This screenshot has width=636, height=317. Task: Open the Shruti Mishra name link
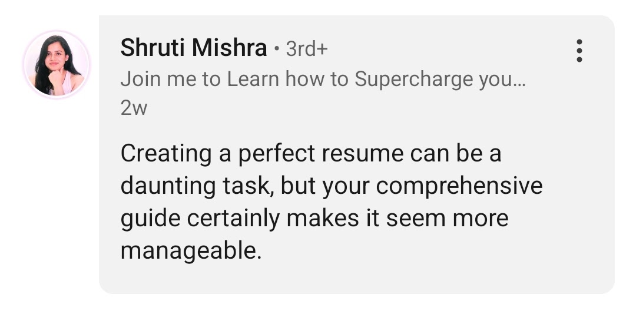pyautogui.click(x=194, y=48)
